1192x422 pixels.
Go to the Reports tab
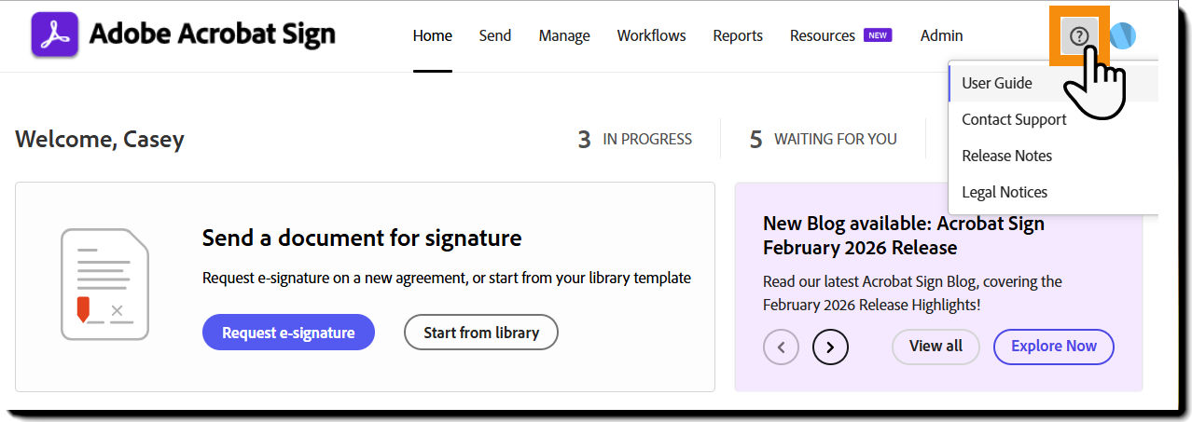738,36
